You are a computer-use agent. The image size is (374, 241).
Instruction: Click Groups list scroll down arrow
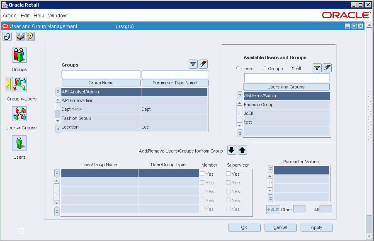pyautogui.click(x=58, y=121)
